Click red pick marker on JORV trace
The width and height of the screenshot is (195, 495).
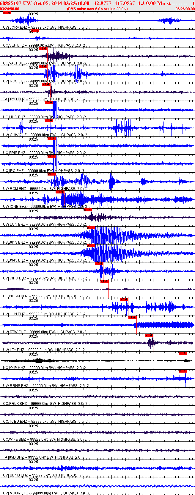click(7, 13)
